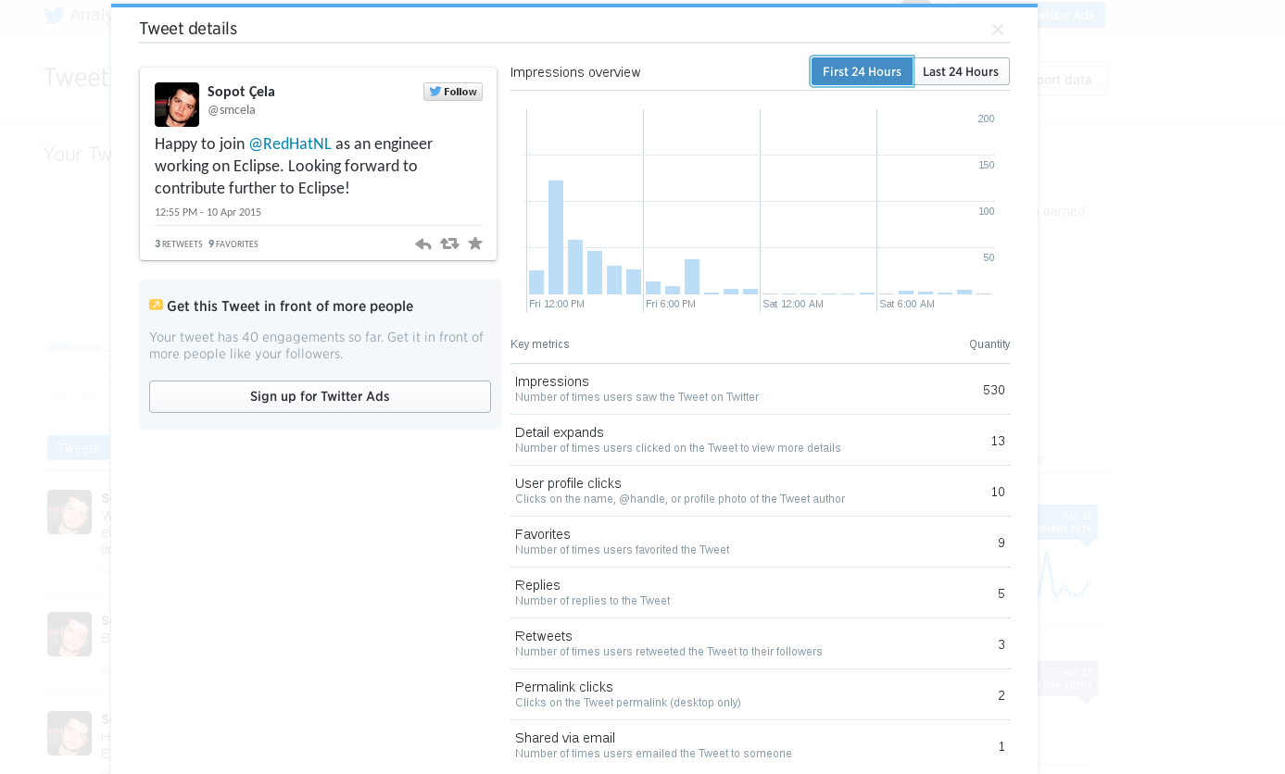The width and height of the screenshot is (1285, 774).
Task: Select the First 24 Hours toggle
Action: pos(862,71)
